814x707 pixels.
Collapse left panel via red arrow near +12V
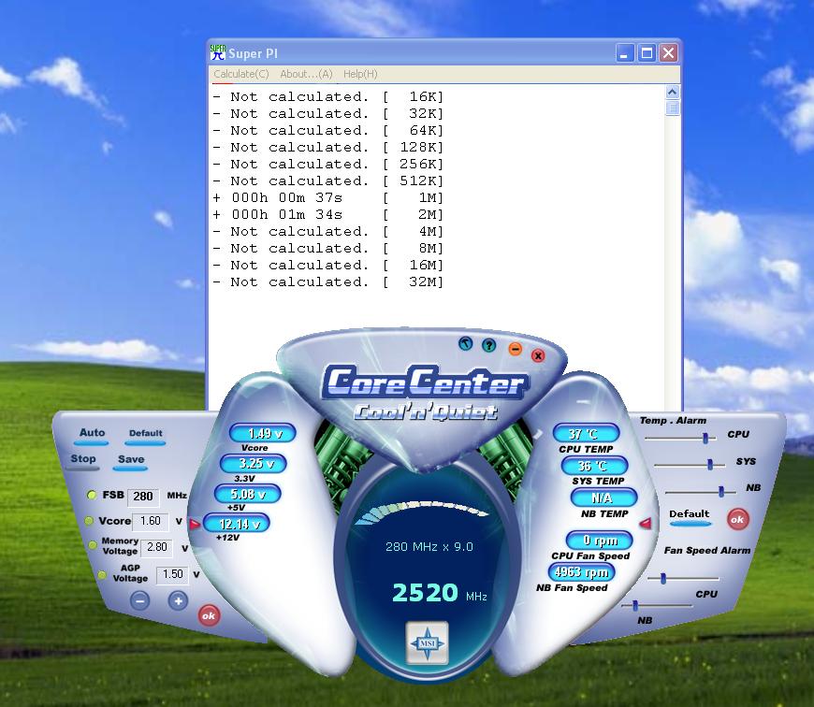pyautogui.click(x=194, y=524)
